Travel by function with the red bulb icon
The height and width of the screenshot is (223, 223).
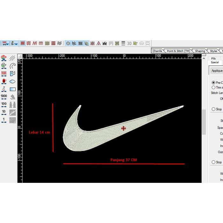point(4,82)
